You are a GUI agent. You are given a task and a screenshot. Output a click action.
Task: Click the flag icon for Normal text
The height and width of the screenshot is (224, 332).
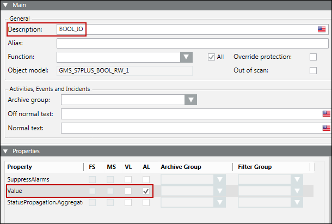pos(326,129)
